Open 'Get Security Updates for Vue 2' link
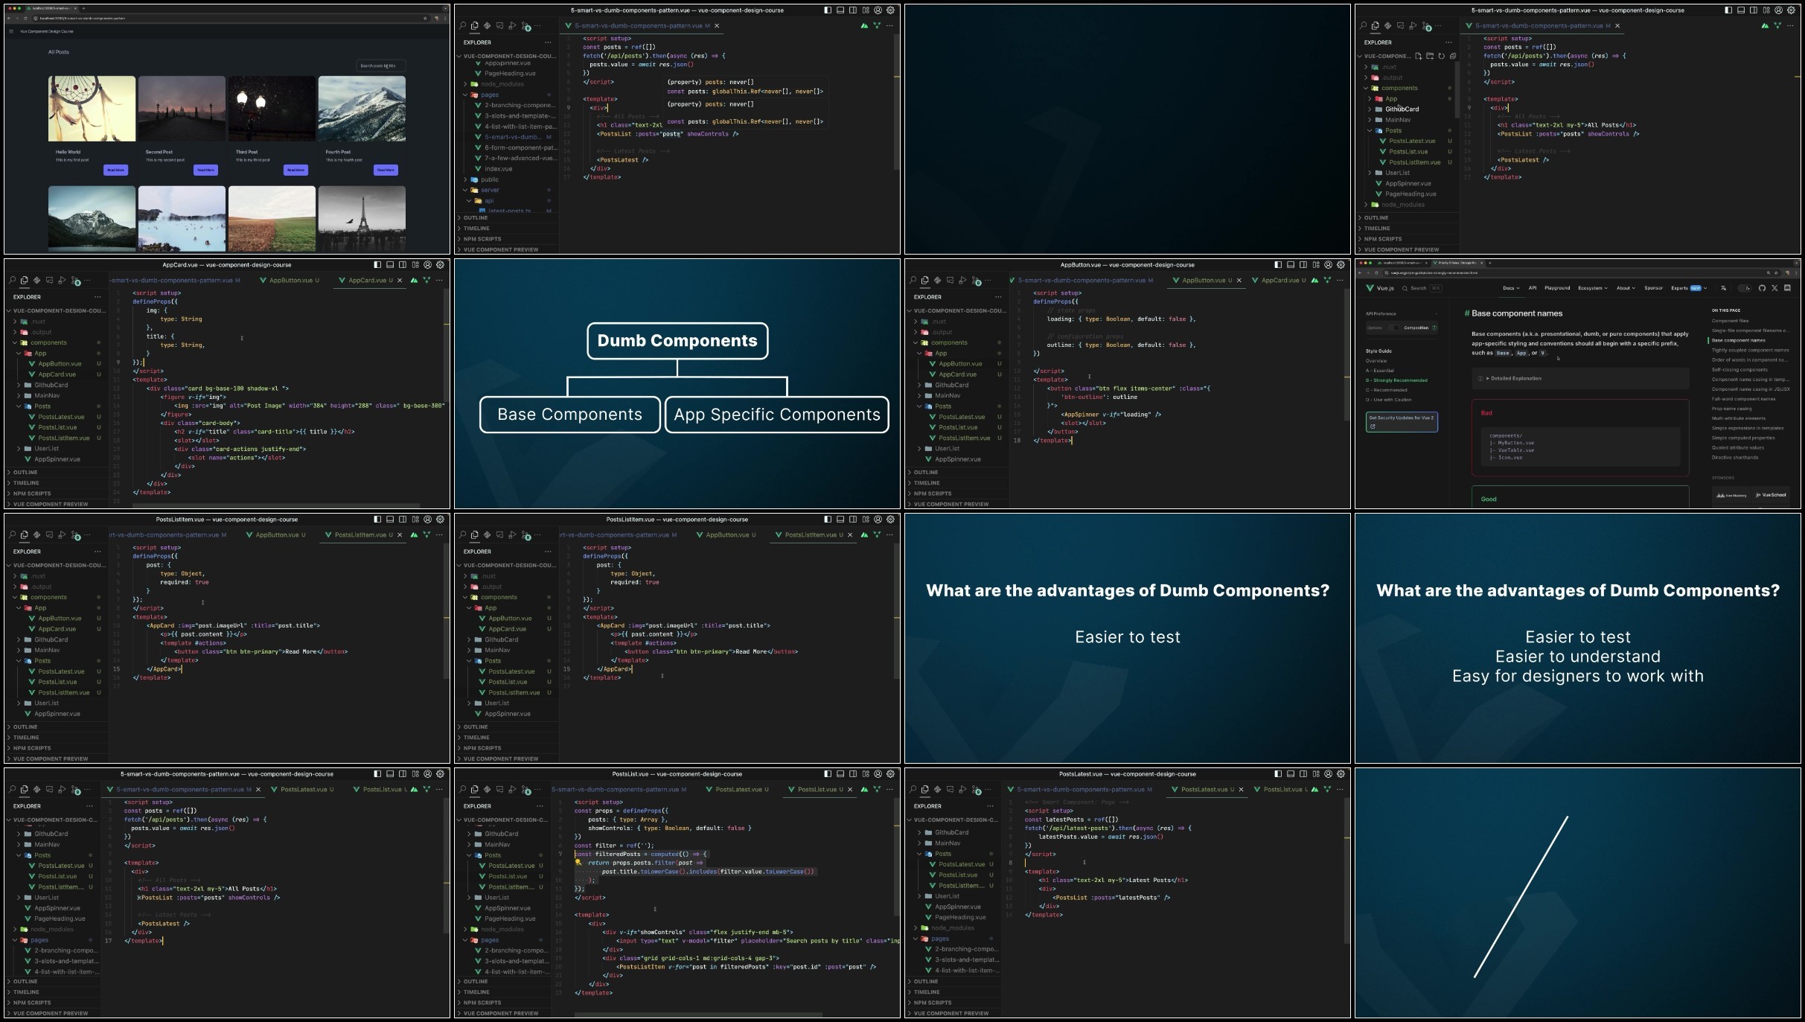 (1402, 422)
